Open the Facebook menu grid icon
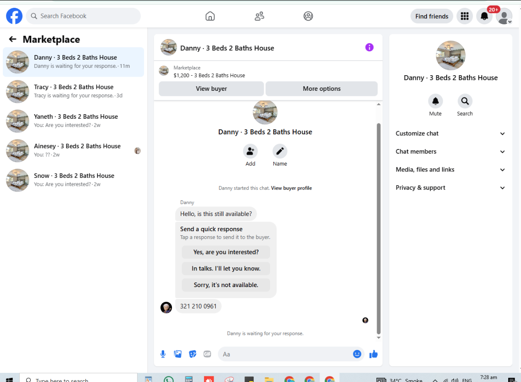 point(465,16)
